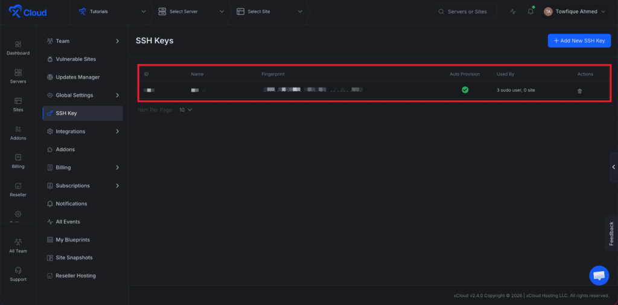Click the activity pulse icon in header
Image resolution: width=618 pixels, height=305 pixels.
[513, 11]
